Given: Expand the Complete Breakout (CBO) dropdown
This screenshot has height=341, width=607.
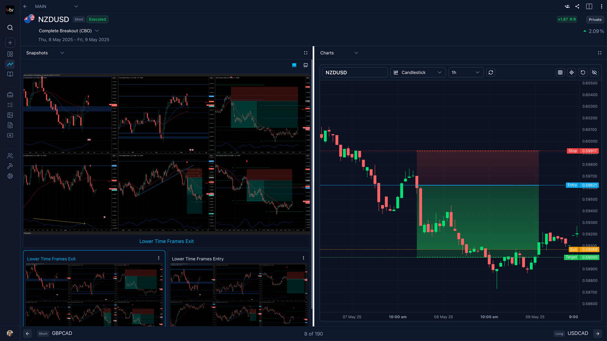Looking at the screenshot, I should (x=97, y=31).
